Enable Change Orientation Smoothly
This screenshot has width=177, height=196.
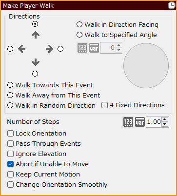click(10, 185)
